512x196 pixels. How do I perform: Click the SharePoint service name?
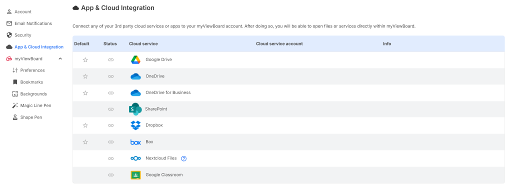coord(156,109)
